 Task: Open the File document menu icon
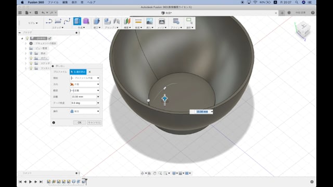coord(28,12)
